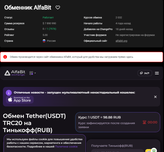Screen dimensions: 164x152
Task: Click the "4 года назад" start-of-work value
Action: (123, 23)
